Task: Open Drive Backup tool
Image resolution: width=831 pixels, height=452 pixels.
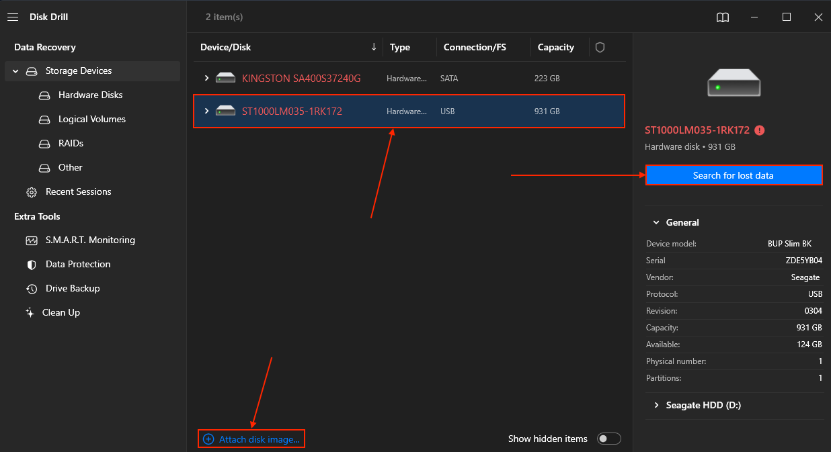Action: pyautogui.click(x=72, y=289)
